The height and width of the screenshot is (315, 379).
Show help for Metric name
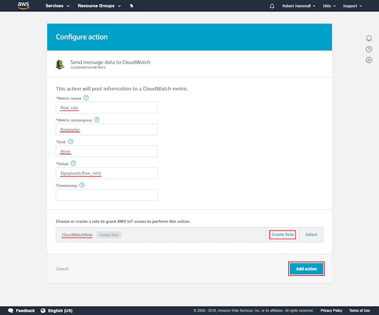tap(86, 98)
